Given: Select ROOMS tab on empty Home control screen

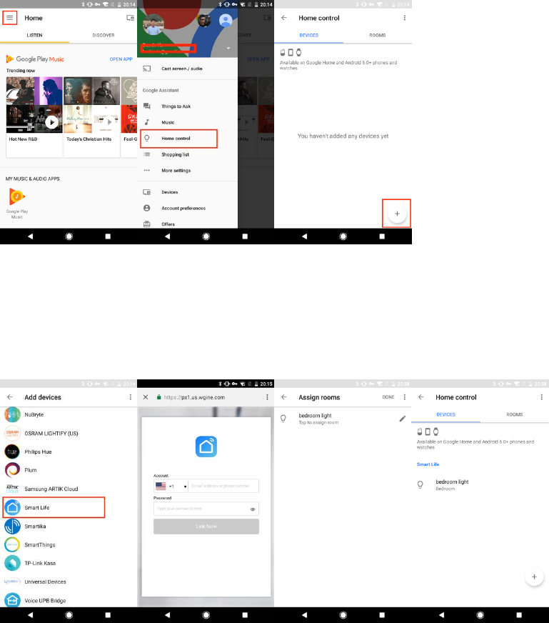Looking at the screenshot, I should point(377,35).
